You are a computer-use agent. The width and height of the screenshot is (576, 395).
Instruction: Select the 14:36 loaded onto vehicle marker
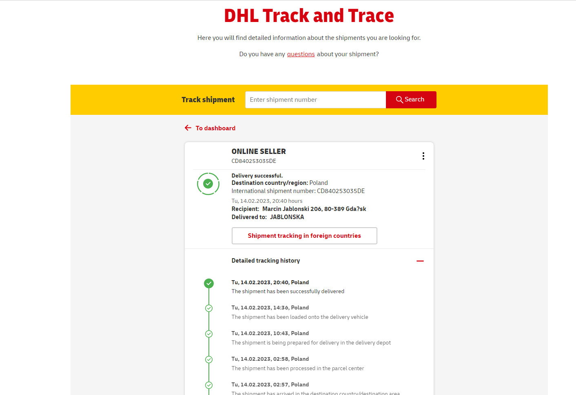click(209, 308)
